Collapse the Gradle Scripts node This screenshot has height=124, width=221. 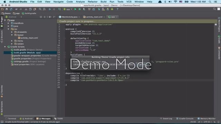tap(5, 47)
